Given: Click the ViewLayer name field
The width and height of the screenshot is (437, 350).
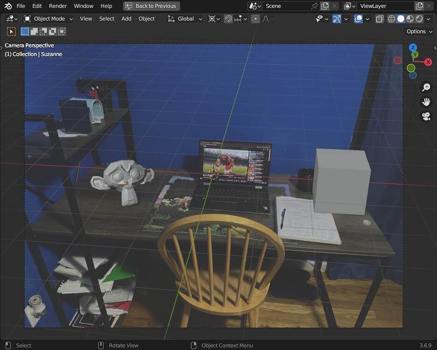Looking at the screenshot, I should (x=385, y=6).
